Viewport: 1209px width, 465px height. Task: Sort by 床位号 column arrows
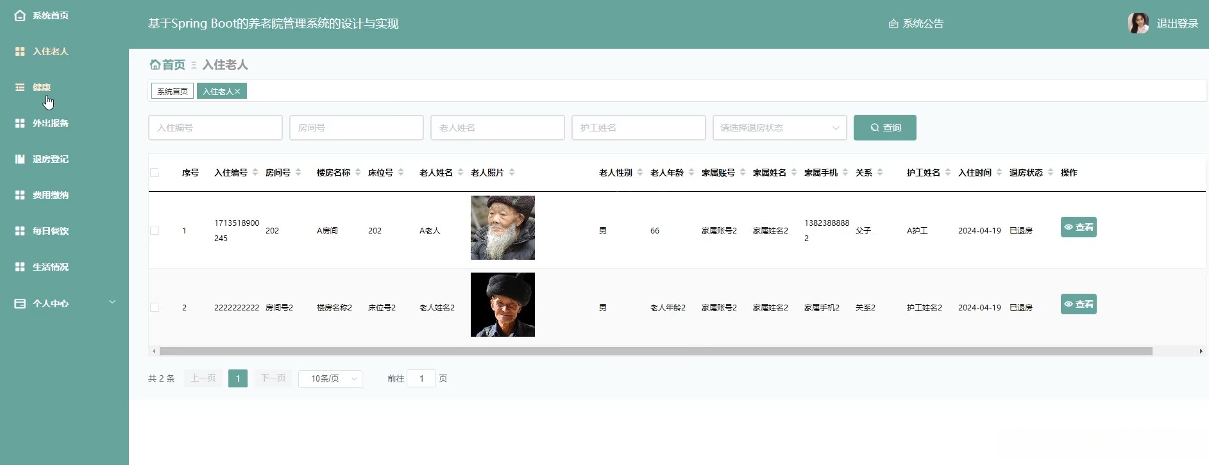401,173
